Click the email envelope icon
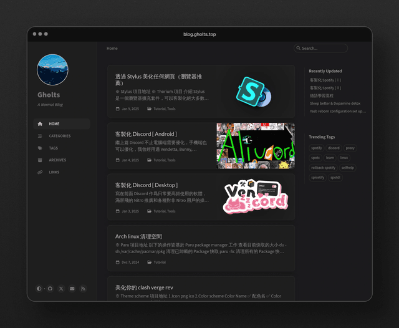 72,289
